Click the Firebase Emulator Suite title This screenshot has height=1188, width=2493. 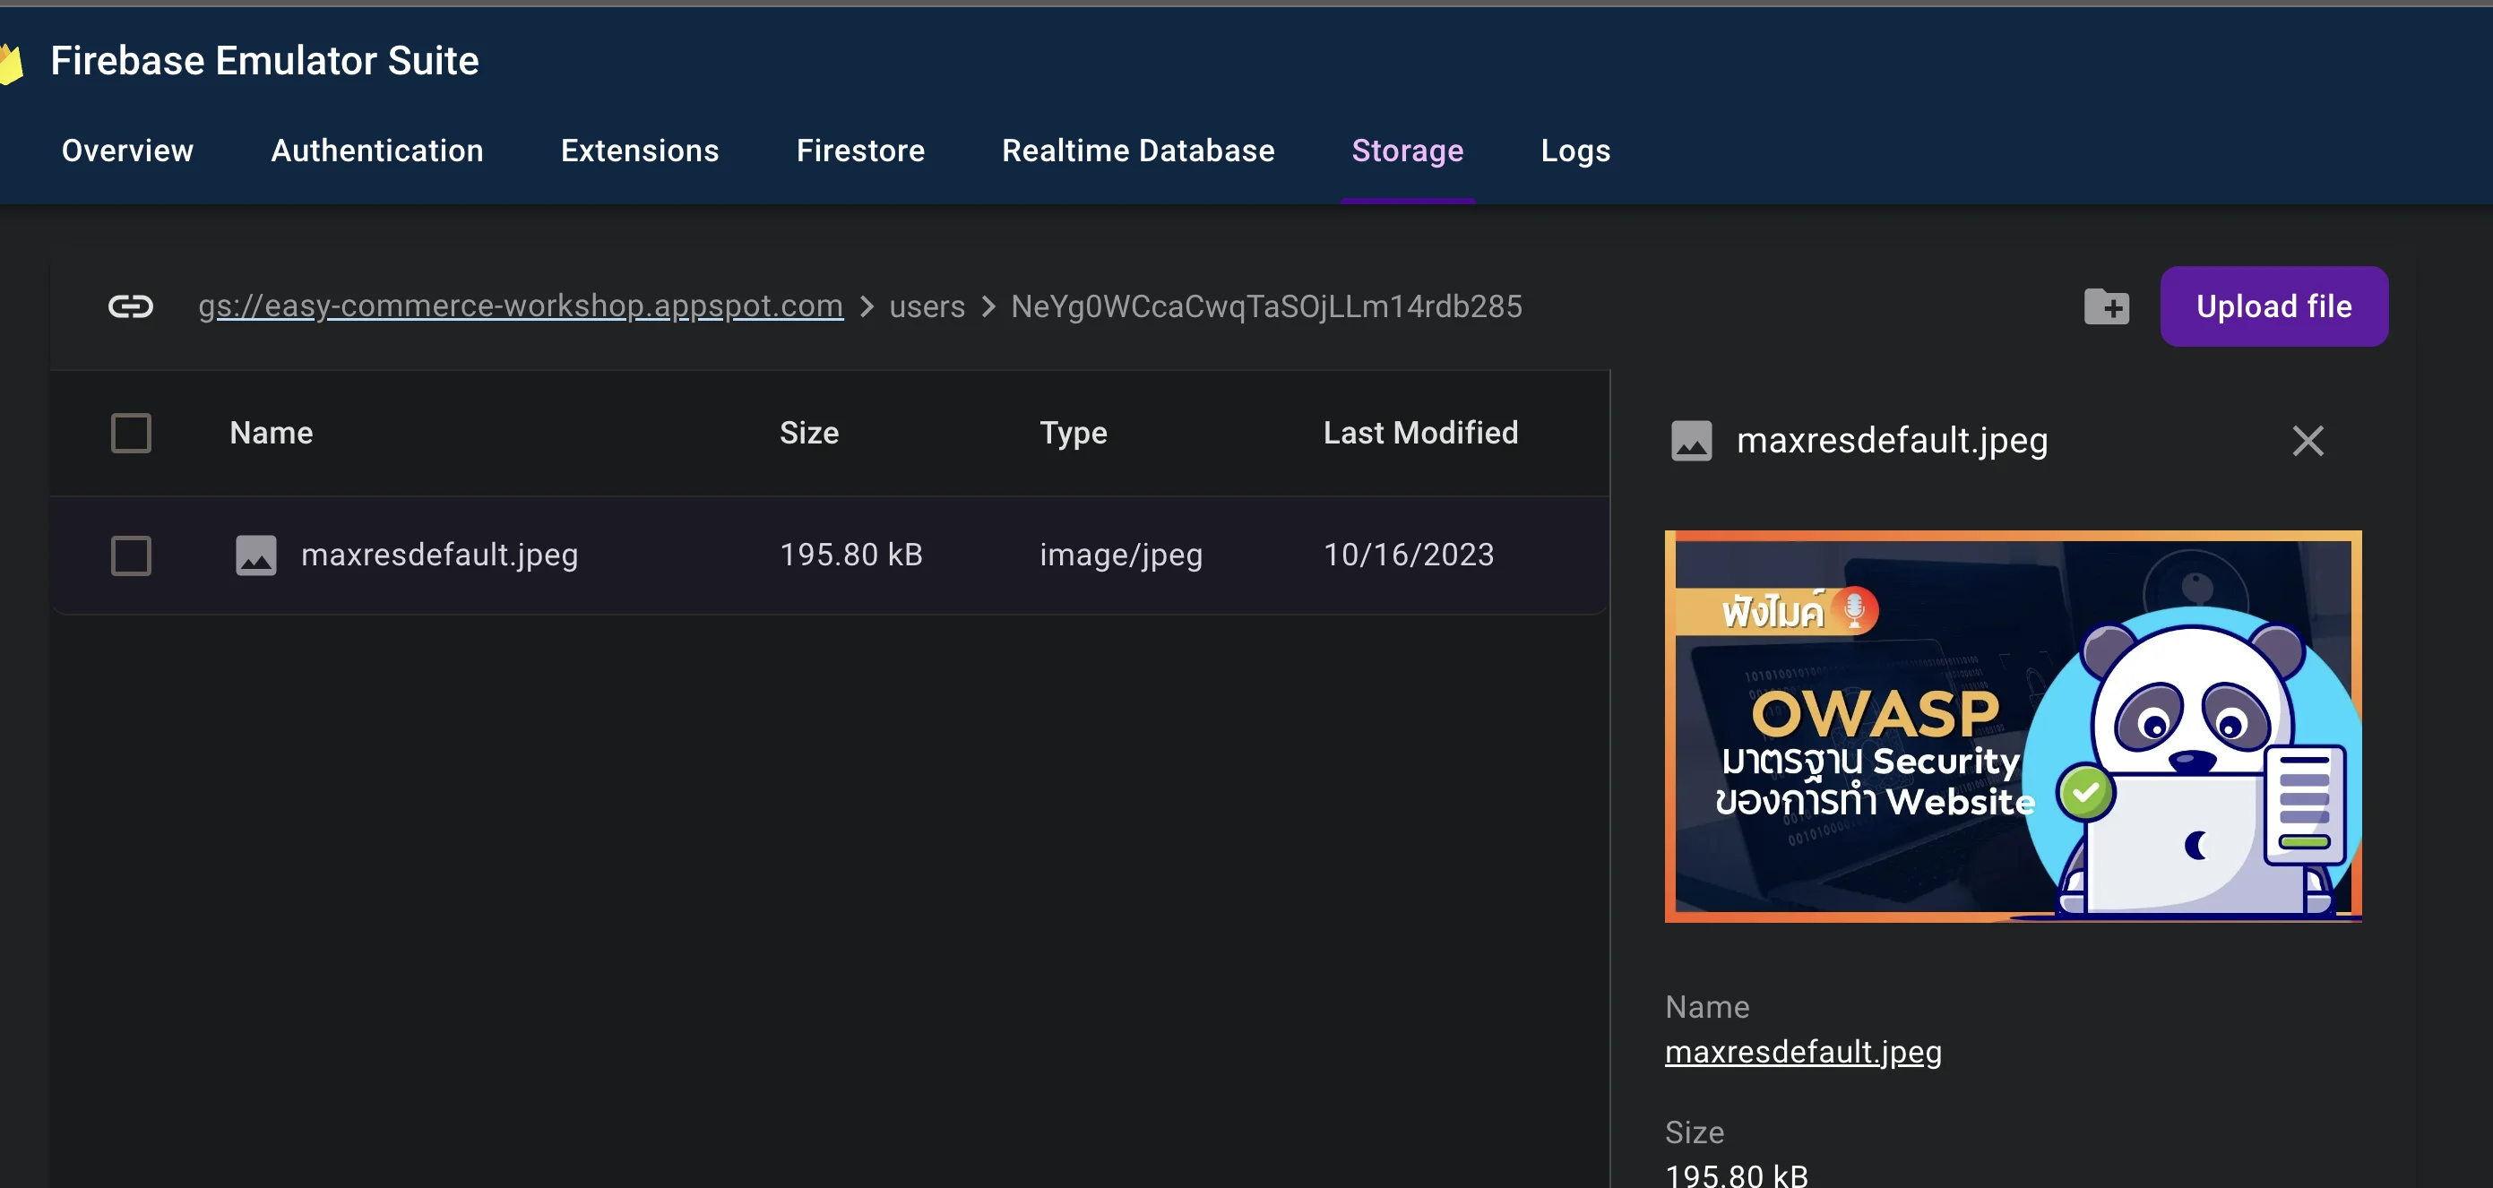pos(264,61)
